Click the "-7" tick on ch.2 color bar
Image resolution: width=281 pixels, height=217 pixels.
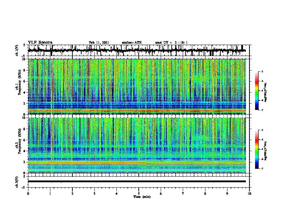tap(261, 168)
